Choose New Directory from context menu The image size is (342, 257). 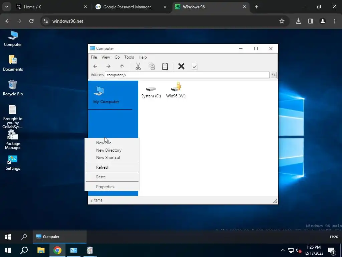tap(112, 150)
